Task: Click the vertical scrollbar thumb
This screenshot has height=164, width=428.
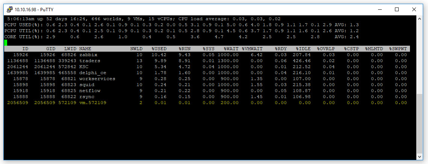Action: click(x=419, y=124)
